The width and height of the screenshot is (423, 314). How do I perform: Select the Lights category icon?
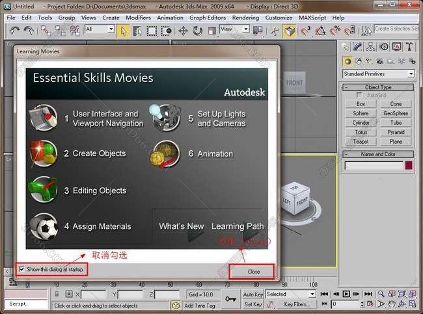(x=369, y=62)
